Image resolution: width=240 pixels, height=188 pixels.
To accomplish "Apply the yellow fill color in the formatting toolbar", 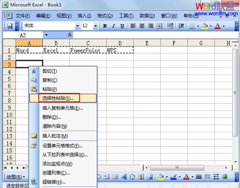I will click(x=205, y=26).
